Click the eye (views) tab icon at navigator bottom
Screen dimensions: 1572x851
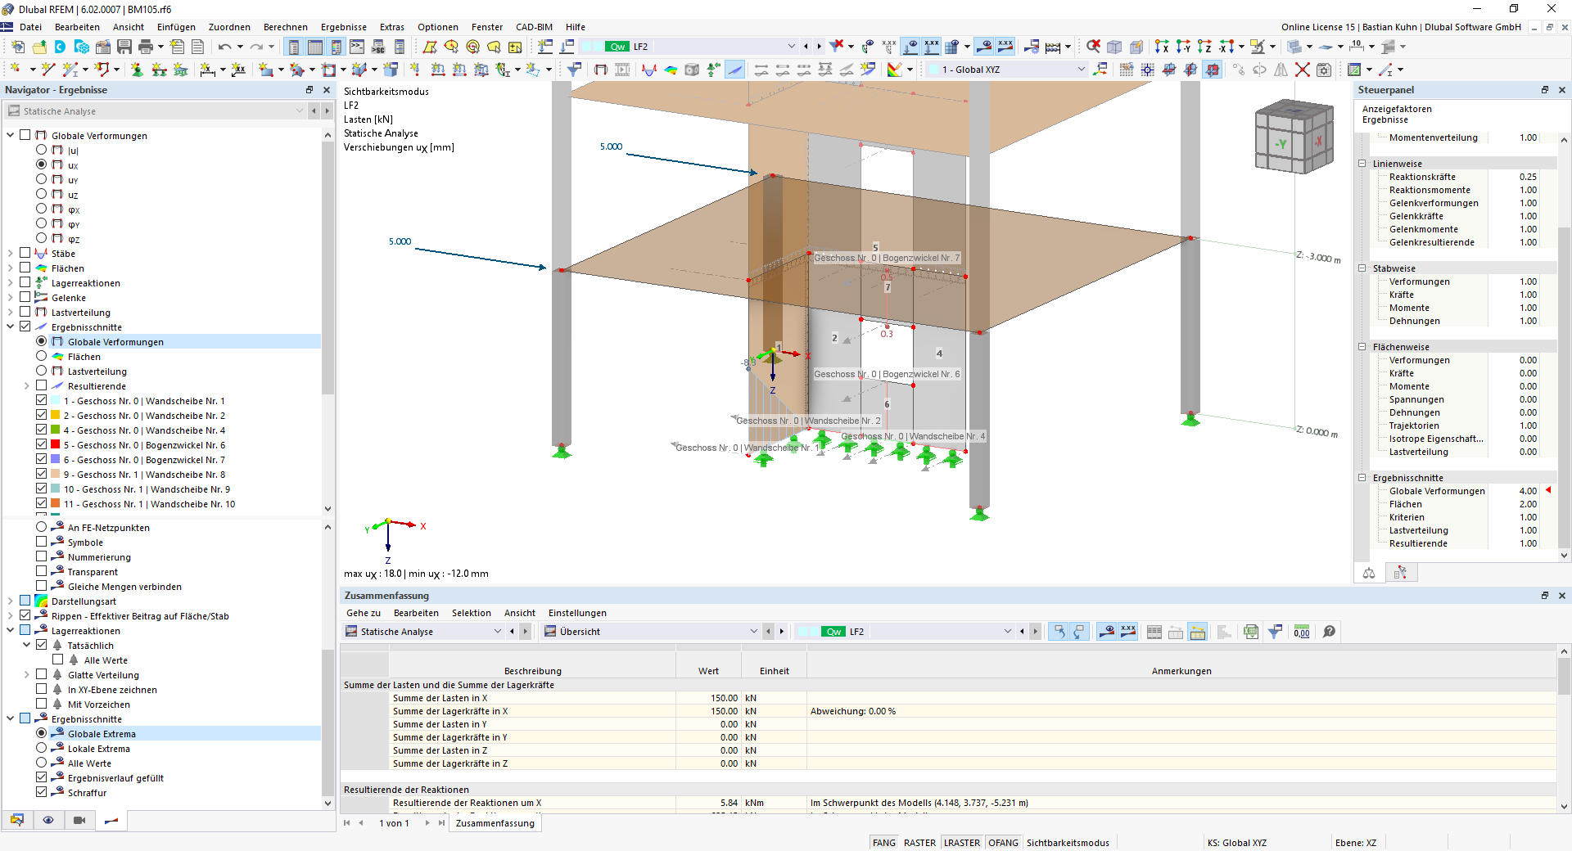click(x=48, y=820)
